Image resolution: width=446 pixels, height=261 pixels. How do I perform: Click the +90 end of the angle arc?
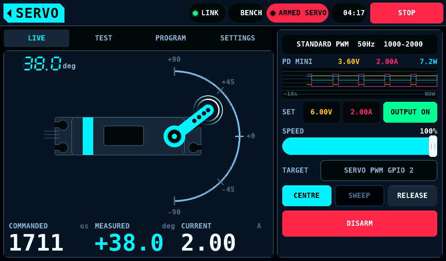point(175,72)
